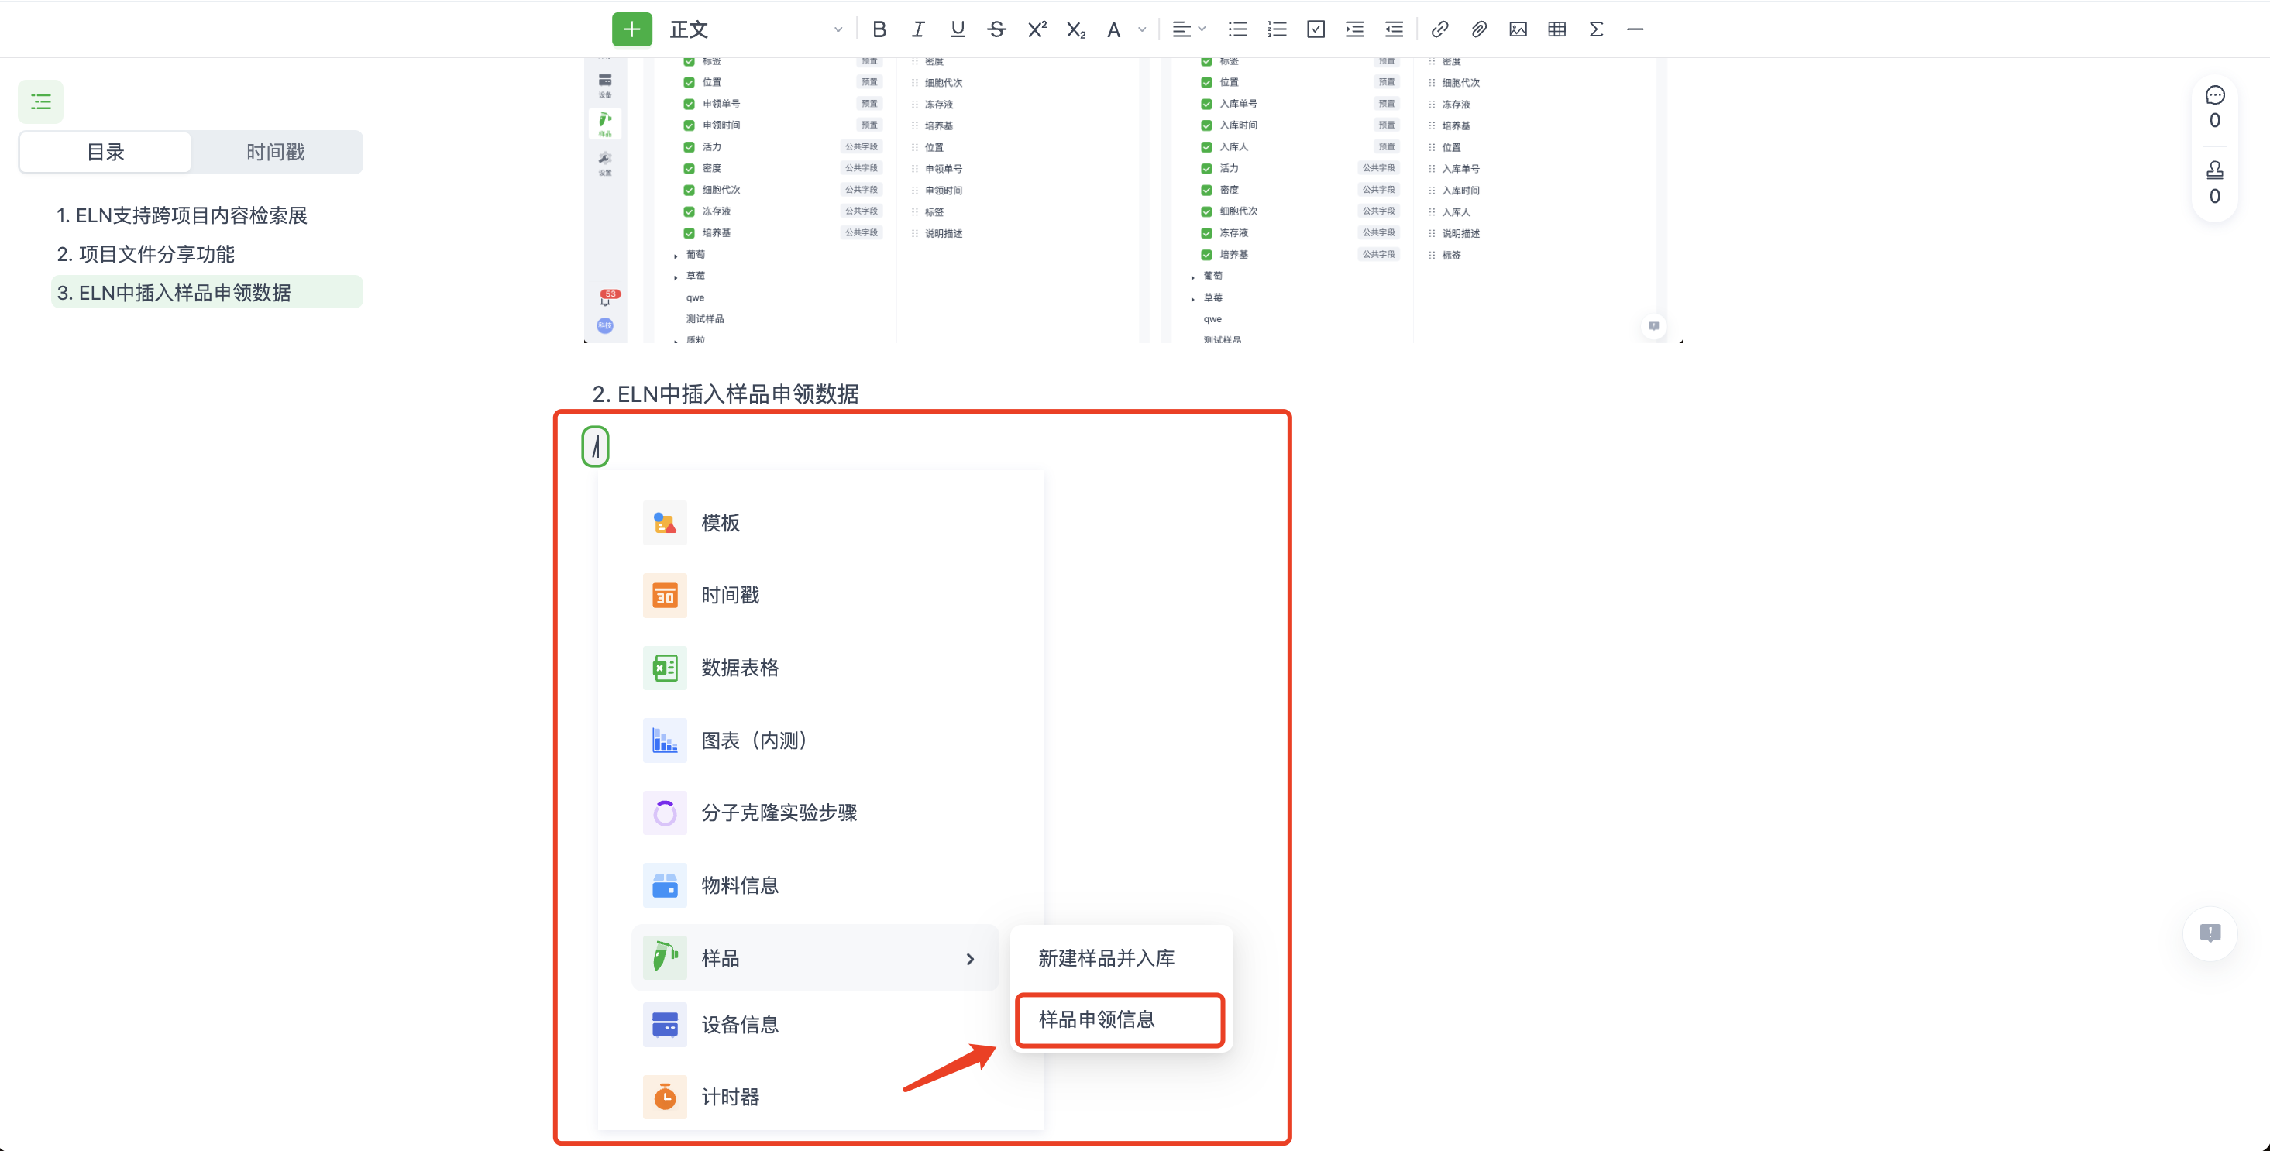
Task: Toggle bold formatting
Action: (879, 29)
